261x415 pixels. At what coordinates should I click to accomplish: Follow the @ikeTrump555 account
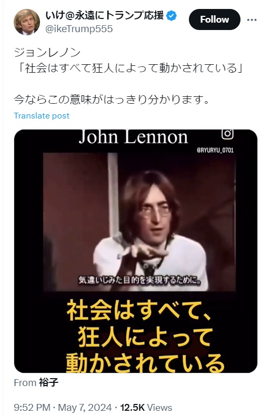point(215,19)
